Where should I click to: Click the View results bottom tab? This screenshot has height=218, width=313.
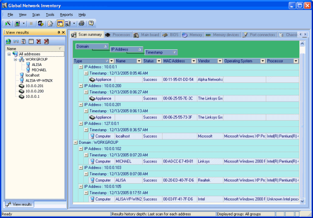pyautogui.click(x=19, y=204)
